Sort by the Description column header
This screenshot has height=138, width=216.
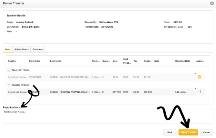(55, 61)
